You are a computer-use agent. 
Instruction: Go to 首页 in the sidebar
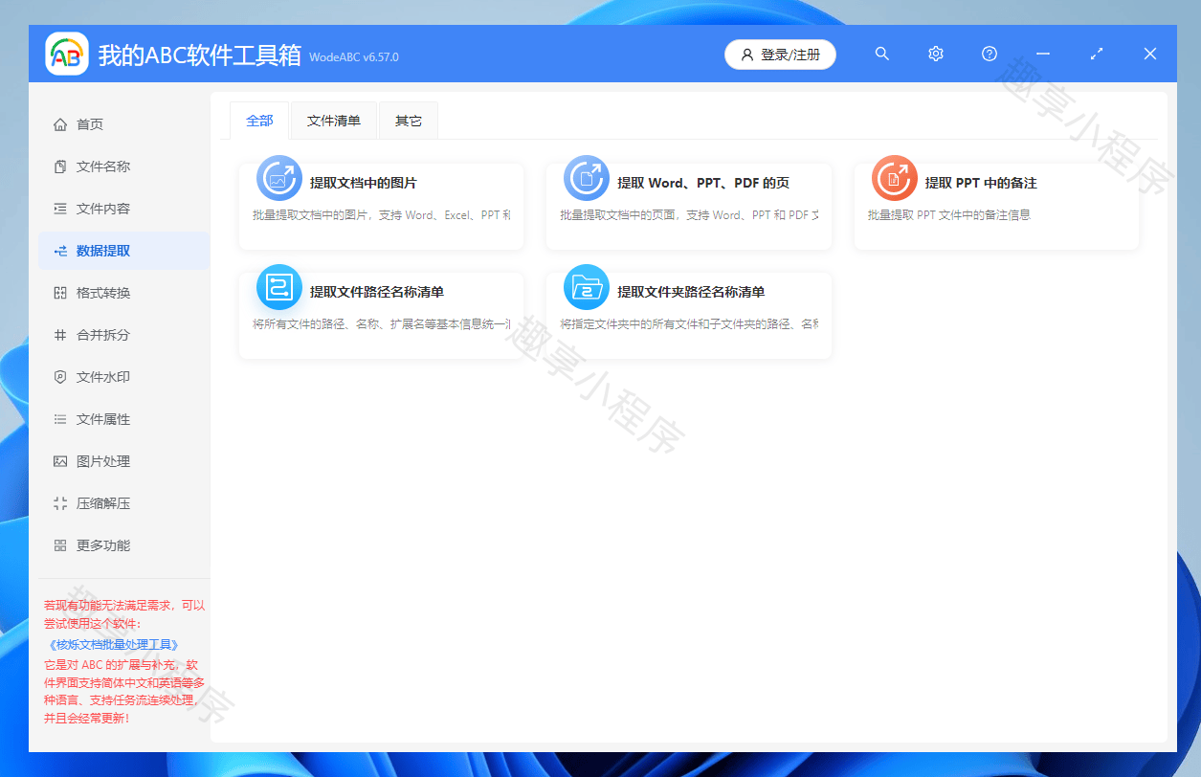click(124, 124)
